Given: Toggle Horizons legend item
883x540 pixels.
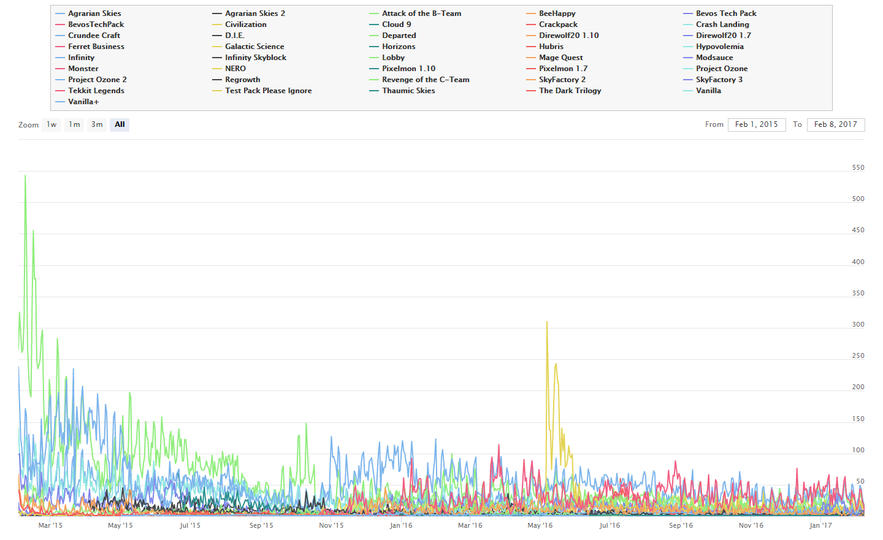Looking at the screenshot, I should pos(392,47).
